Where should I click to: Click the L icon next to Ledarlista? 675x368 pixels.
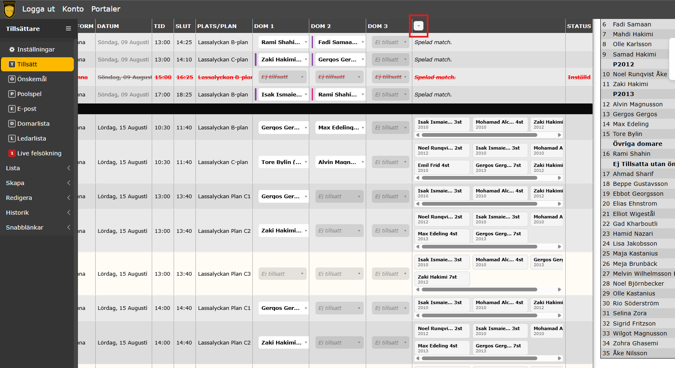coord(12,138)
